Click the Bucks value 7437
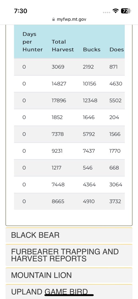Screen dimensions: 138x299 [89, 151]
